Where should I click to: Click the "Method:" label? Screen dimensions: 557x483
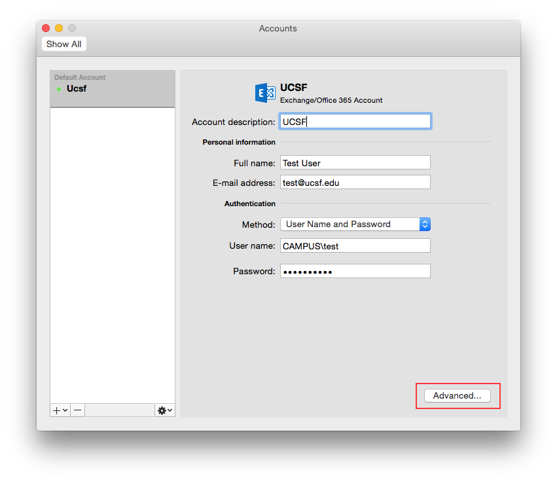click(x=259, y=224)
